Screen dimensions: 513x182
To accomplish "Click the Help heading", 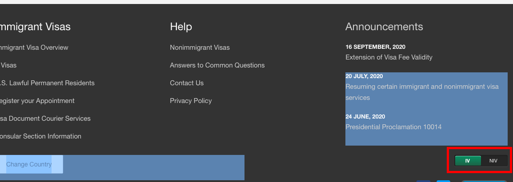I will click(x=181, y=27).
